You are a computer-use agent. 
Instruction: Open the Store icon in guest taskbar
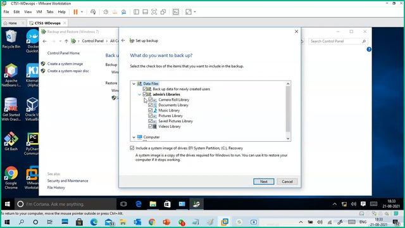click(167, 204)
